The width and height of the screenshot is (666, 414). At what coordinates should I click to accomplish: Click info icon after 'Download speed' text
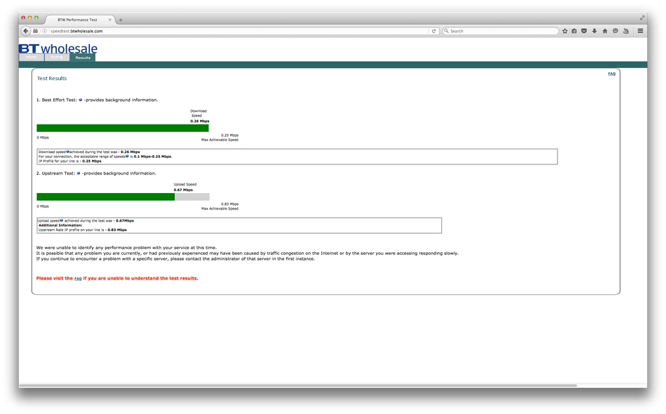tap(67, 152)
